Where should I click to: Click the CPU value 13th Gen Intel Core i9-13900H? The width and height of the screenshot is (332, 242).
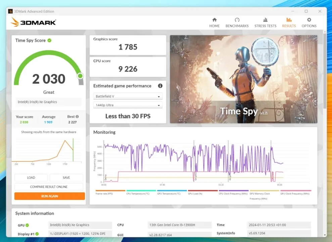[180, 225]
